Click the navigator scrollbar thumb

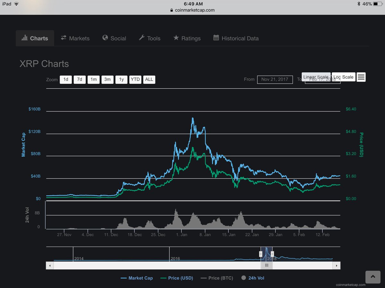pyautogui.click(x=267, y=265)
